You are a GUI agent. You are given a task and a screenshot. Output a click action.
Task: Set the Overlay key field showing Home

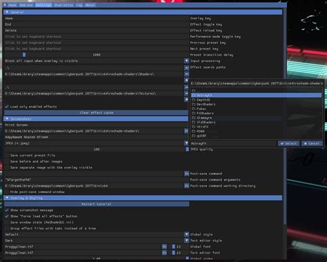(97, 19)
